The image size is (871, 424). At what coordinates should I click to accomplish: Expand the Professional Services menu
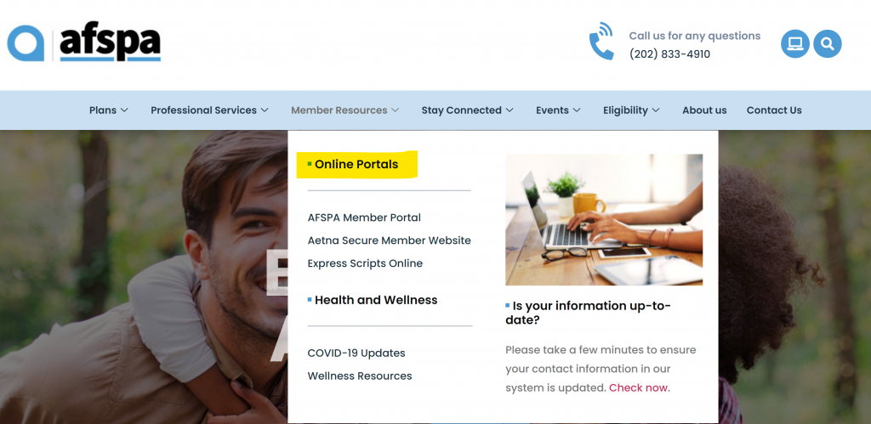209,110
